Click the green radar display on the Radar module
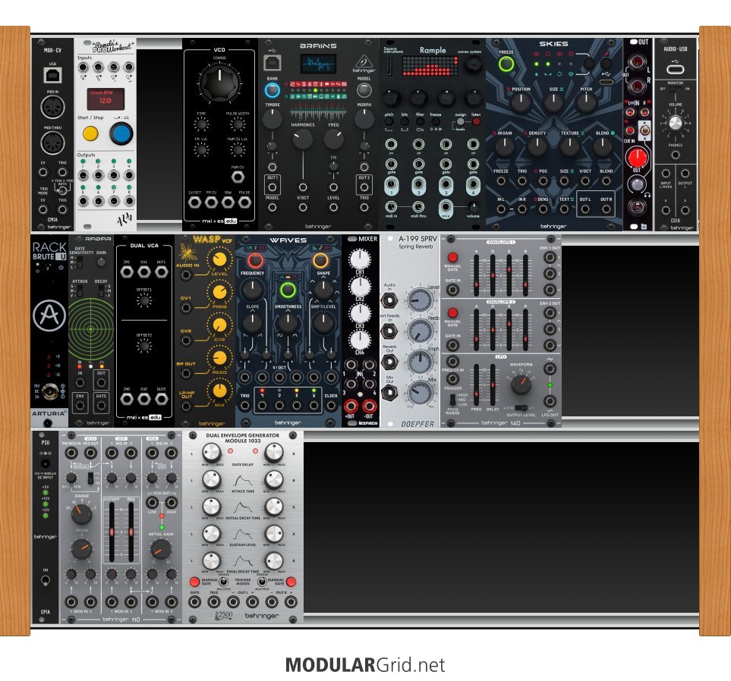 point(91,329)
